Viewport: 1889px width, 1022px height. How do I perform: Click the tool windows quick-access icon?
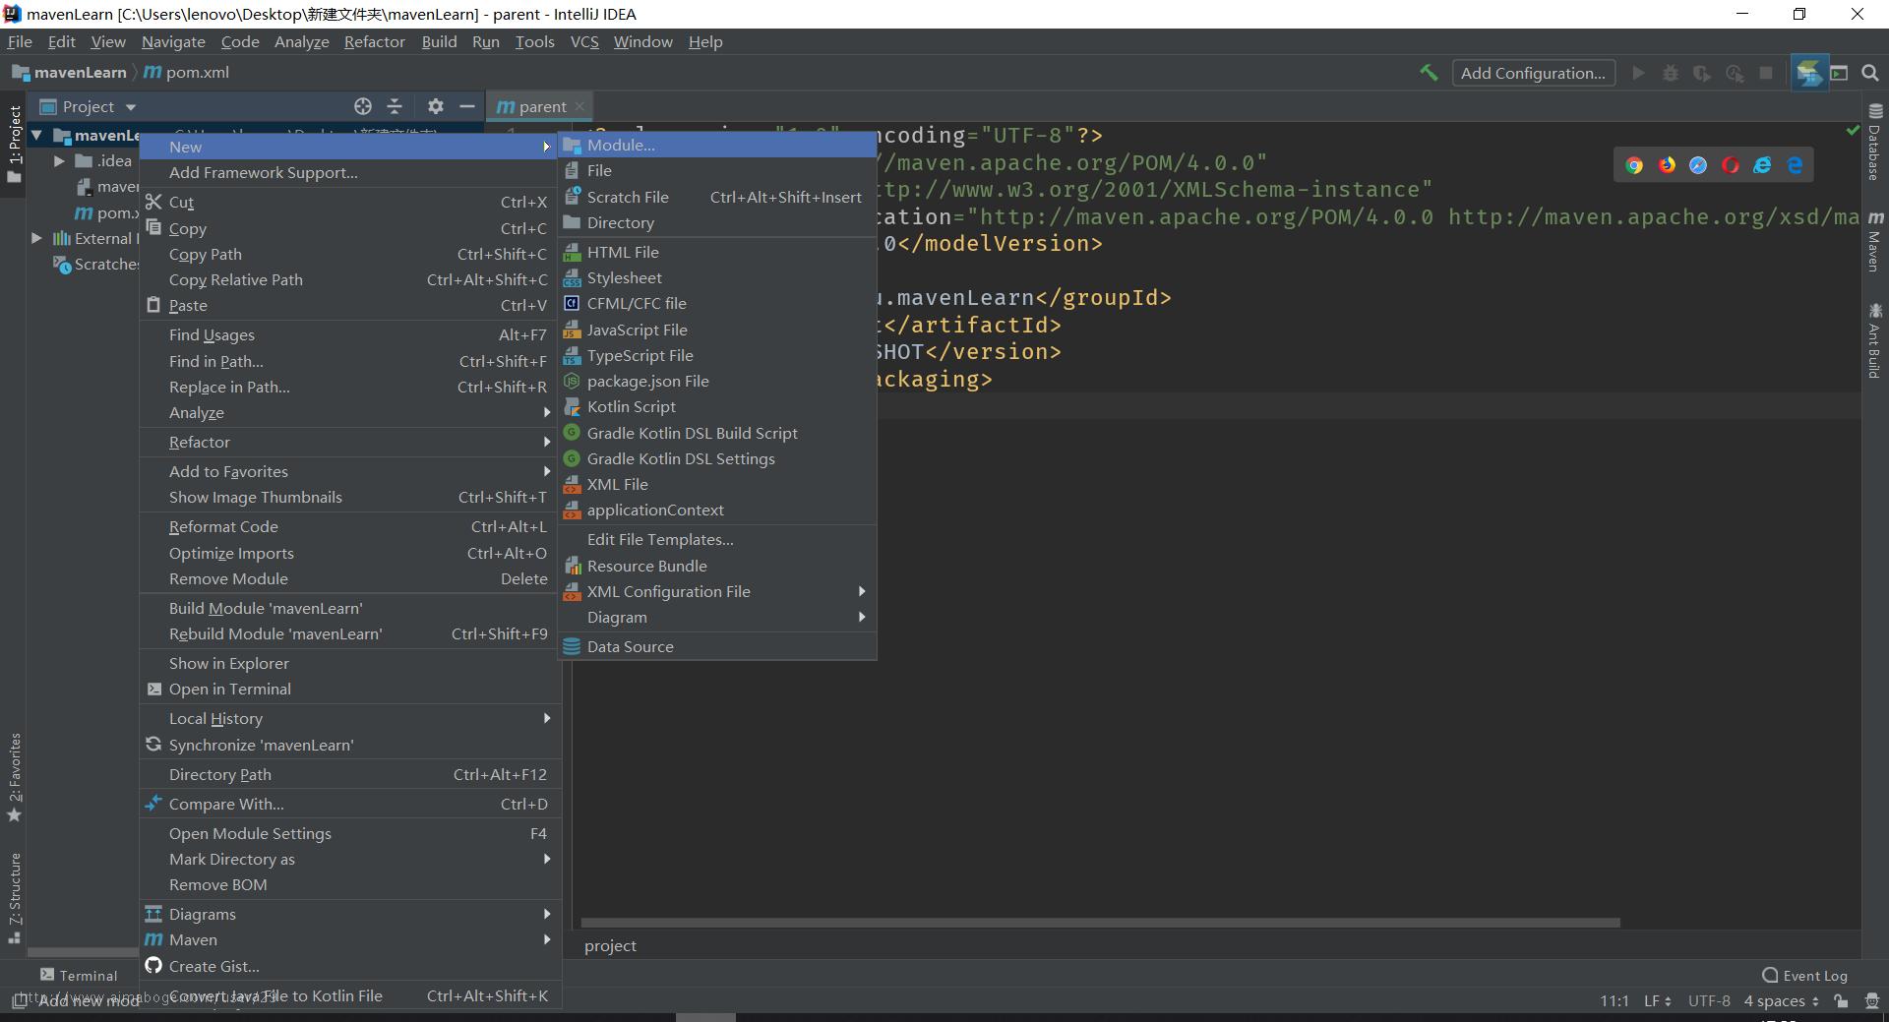coord(18,1001)
